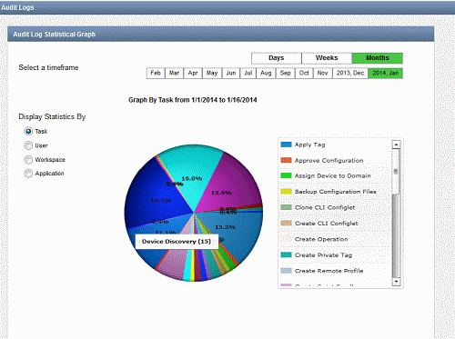
Task: Select Workspace radio option
Action: pos(28,160)
